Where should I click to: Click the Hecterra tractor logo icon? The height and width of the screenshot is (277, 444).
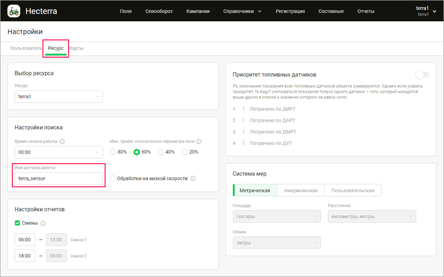pos(14,11)
